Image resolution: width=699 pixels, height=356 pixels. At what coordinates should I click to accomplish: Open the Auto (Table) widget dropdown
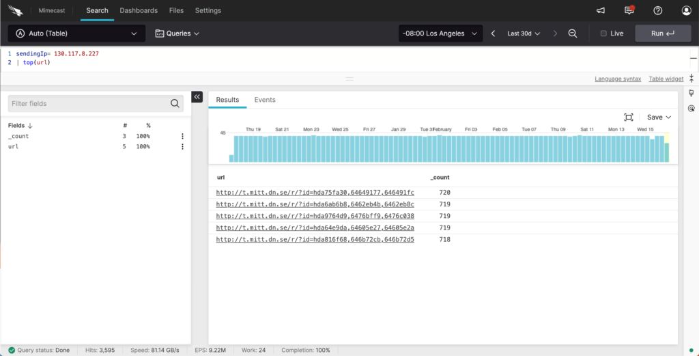(x=76, y=33)
